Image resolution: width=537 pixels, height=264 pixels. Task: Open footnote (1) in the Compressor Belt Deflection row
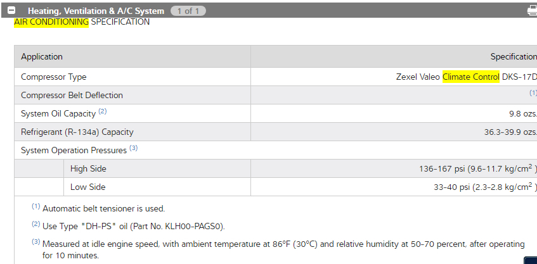coord(533,93)
